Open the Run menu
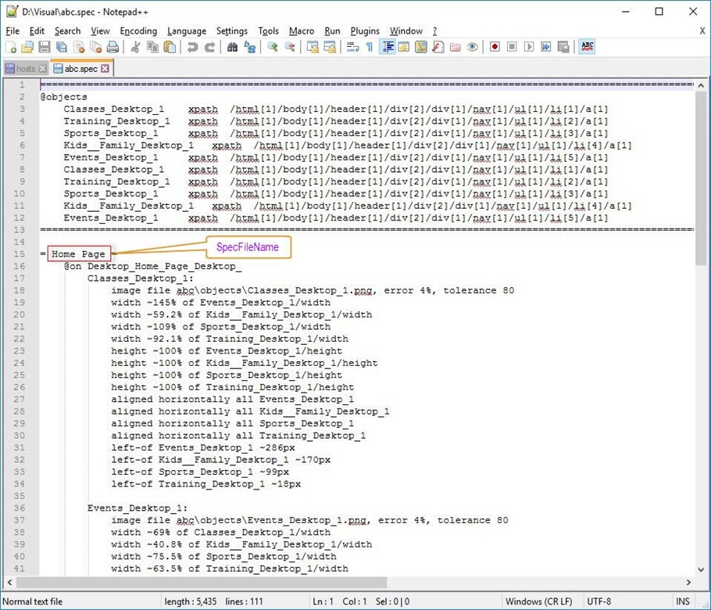 click(332, 30)
